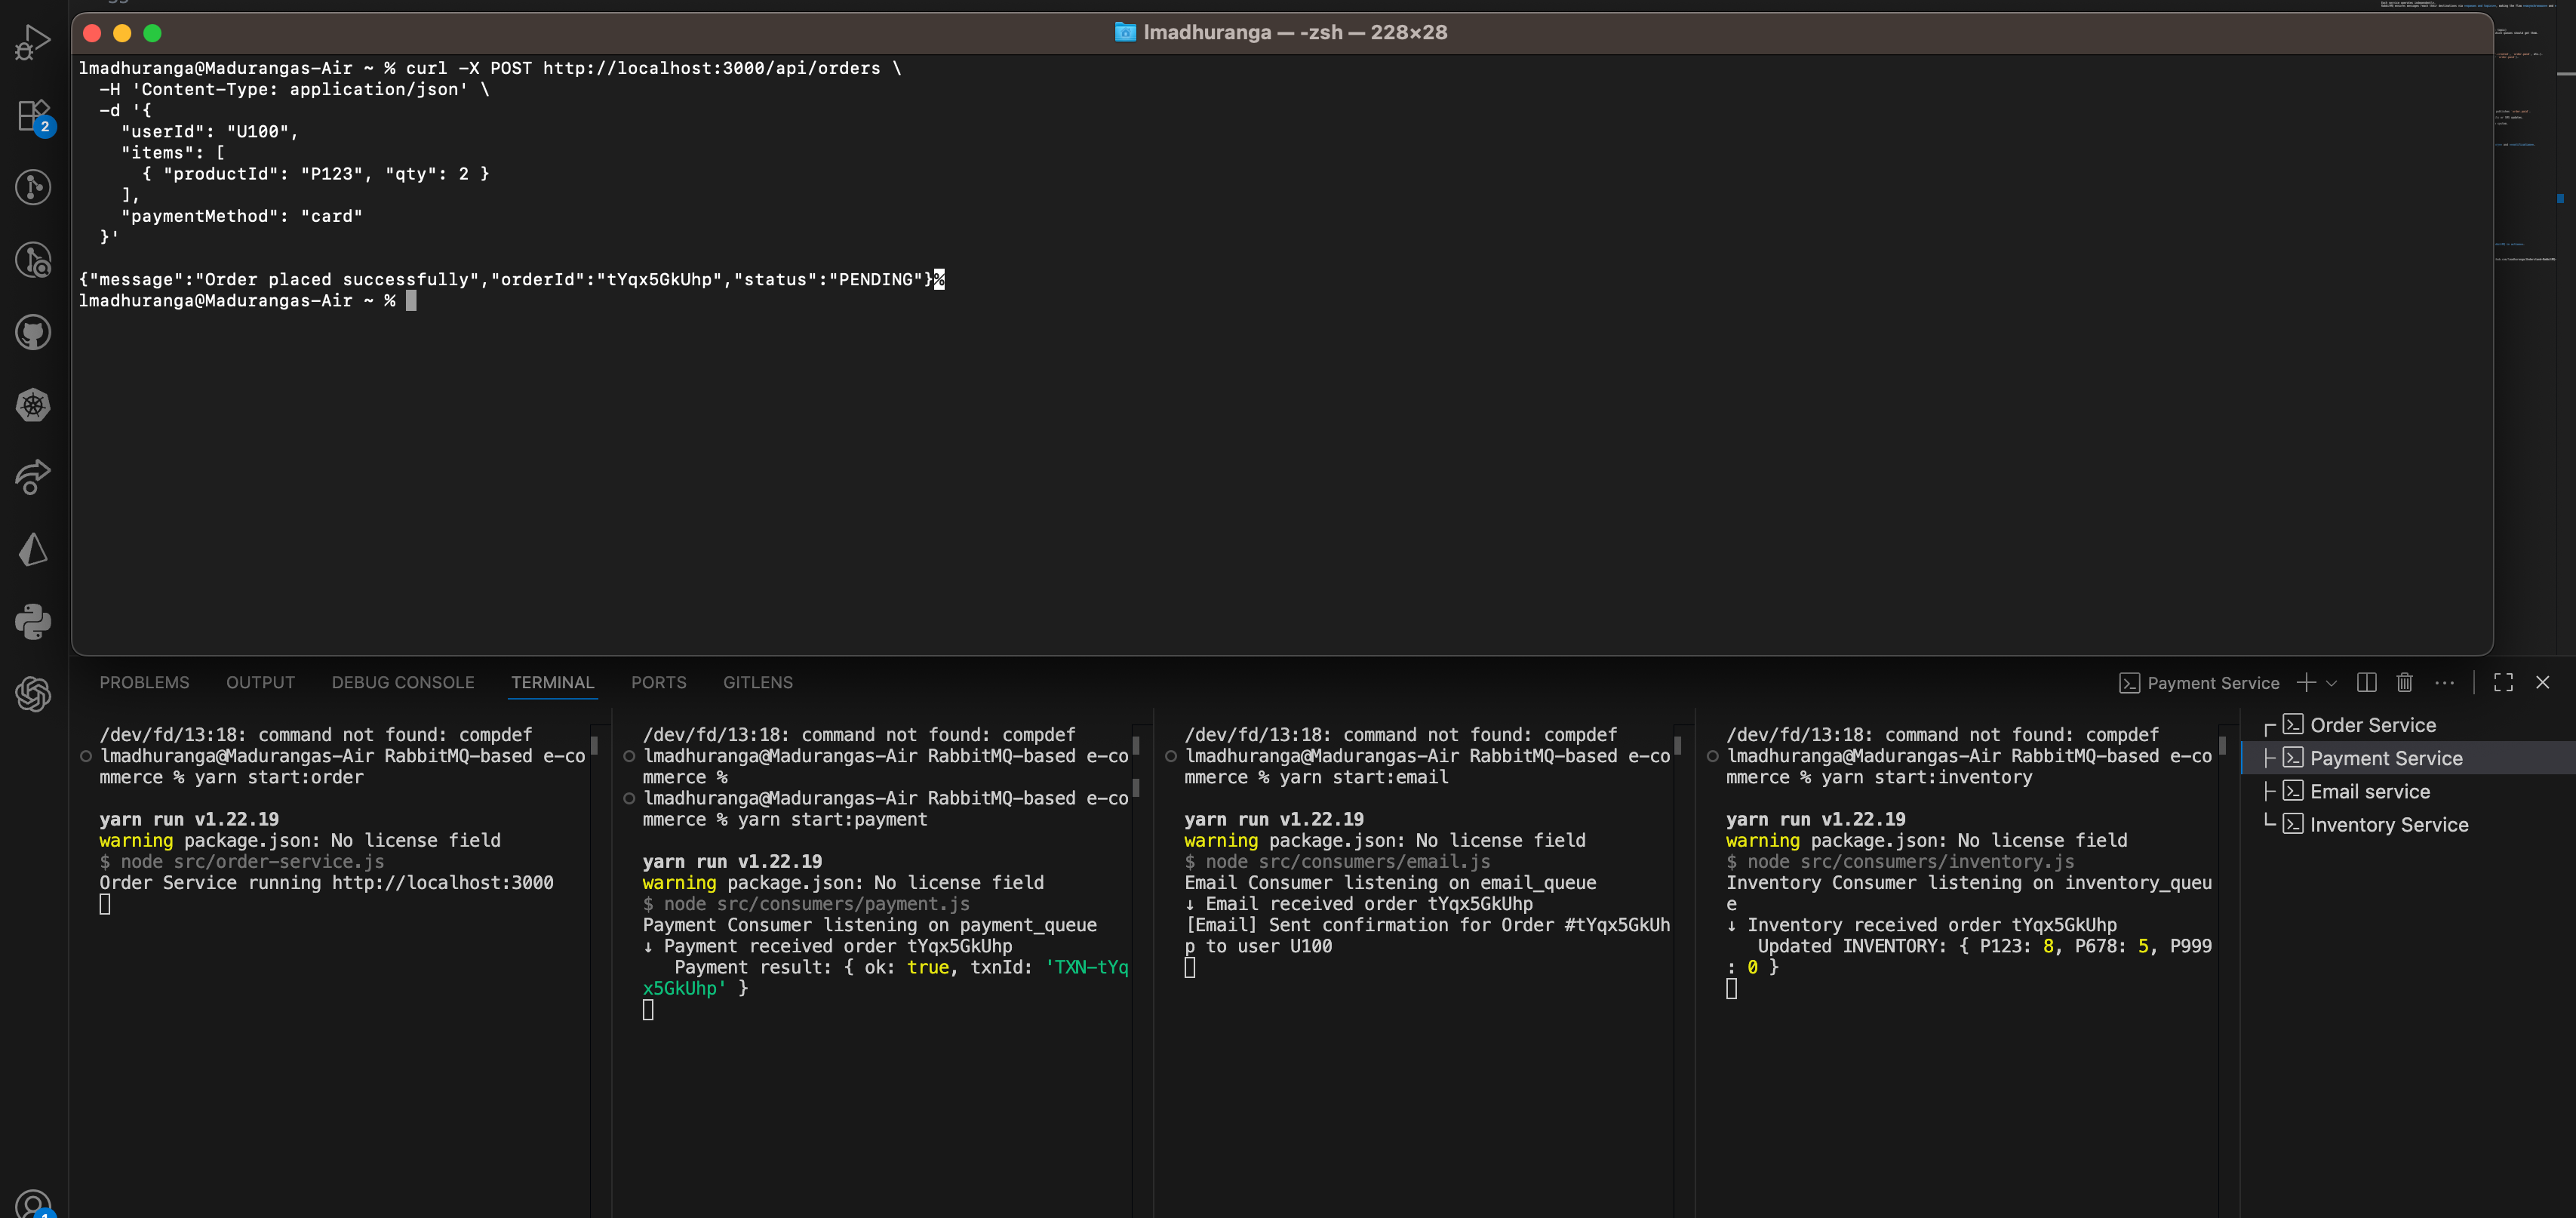Kill terminal with the trash icon

click(2404, 682)
